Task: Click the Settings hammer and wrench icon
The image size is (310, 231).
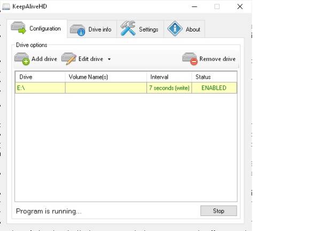Action: click(x=128, y=28)
